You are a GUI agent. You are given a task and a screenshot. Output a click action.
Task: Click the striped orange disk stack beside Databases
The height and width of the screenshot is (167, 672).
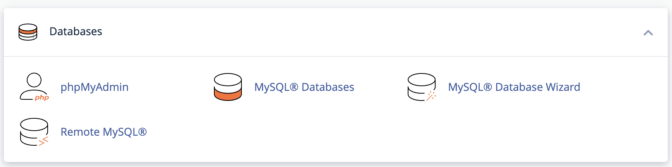tap(28, 32)
